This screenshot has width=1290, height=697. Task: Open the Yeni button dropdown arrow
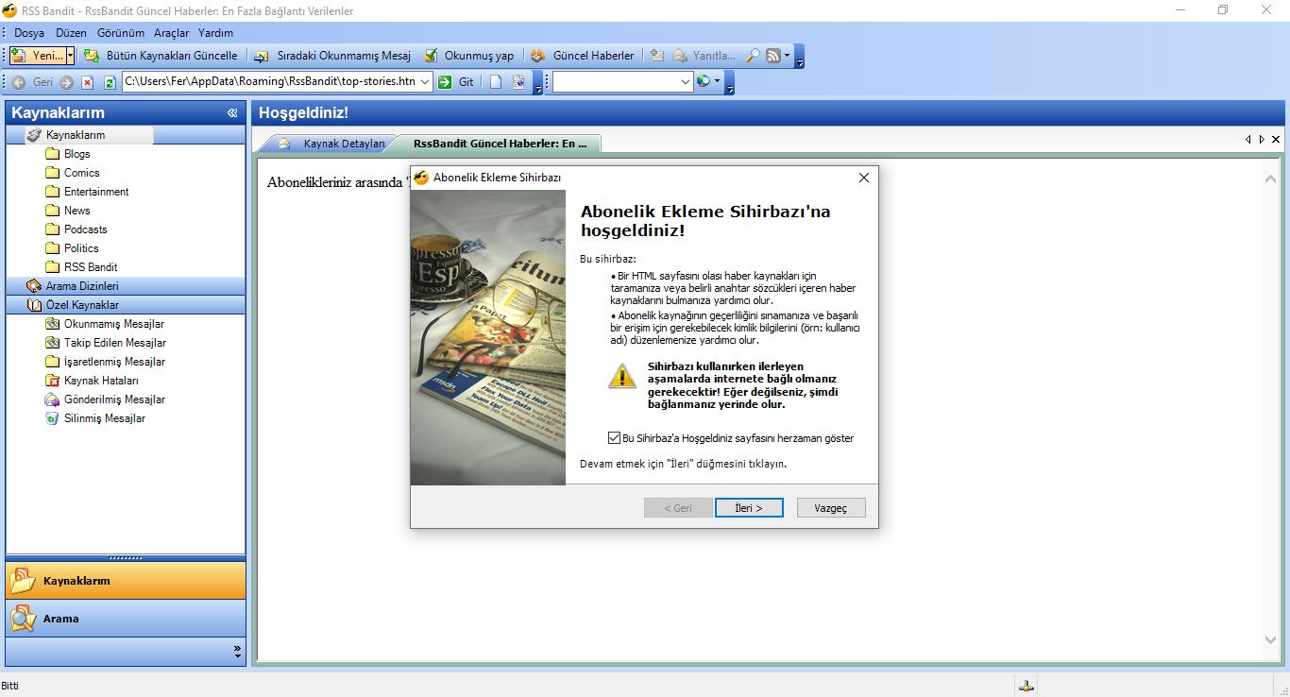70,56
